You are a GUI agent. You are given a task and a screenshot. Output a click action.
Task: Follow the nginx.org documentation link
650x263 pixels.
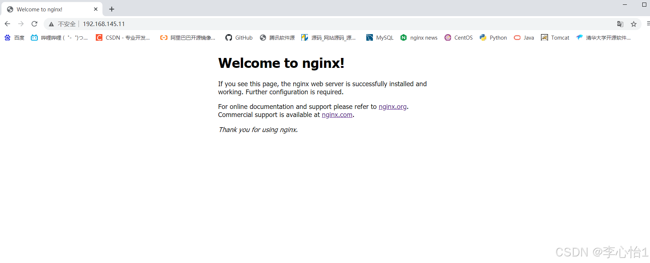393,107
